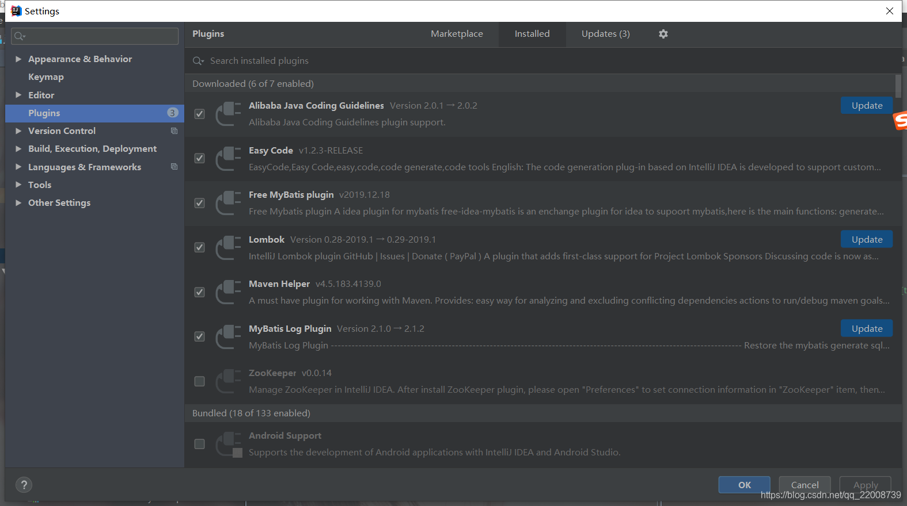Expand the Other Settings tree arrow

(18, 203)
